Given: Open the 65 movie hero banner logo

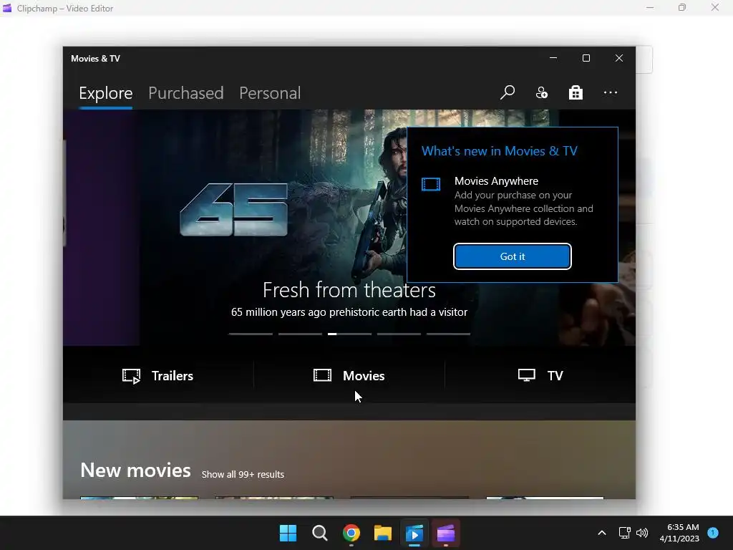Looking at the screenshot, I should (x=234, y=210).
